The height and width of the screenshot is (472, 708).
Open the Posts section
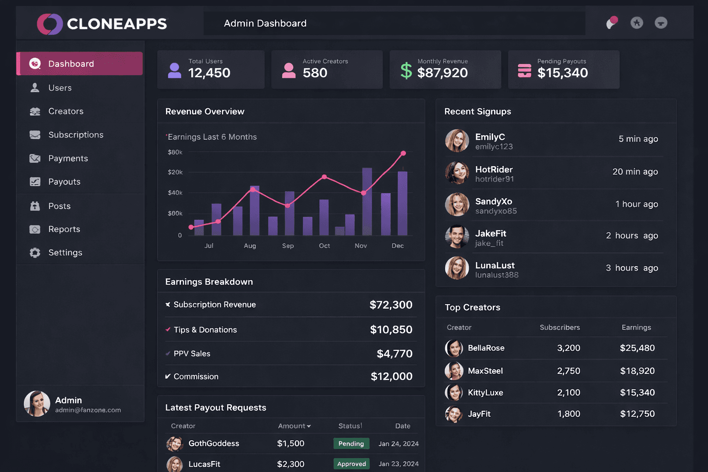pos(80,206)
